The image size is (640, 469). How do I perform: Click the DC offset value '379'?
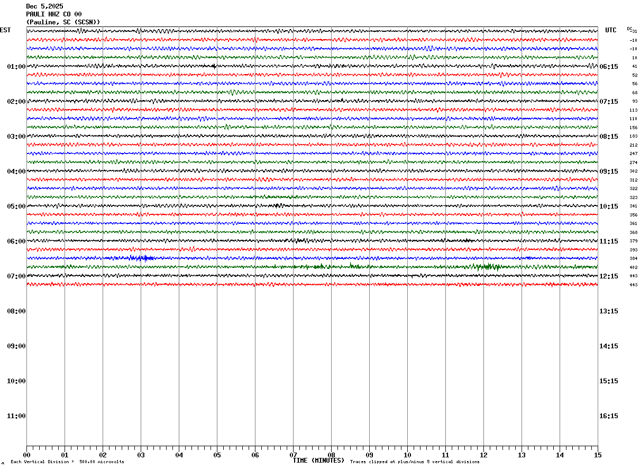coord(634,241)
